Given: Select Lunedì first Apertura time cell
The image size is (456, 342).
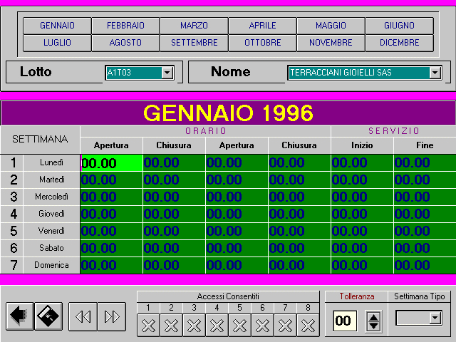Looking at the screenshot, I should pos(111,162).
